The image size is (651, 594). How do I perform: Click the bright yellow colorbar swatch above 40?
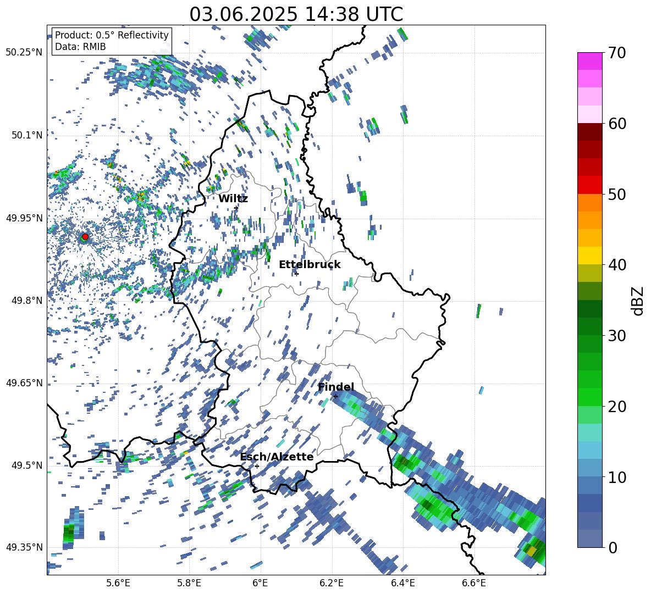pos(589,255)
